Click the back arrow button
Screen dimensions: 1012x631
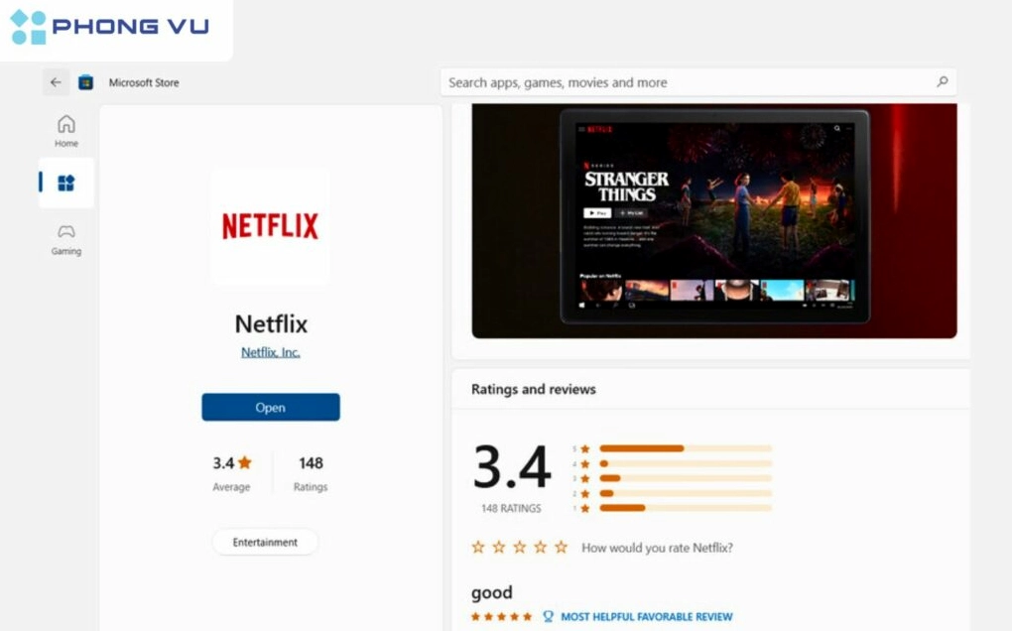point(56,82)
